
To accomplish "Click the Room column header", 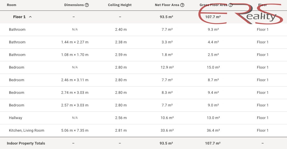I will (11, 5).
